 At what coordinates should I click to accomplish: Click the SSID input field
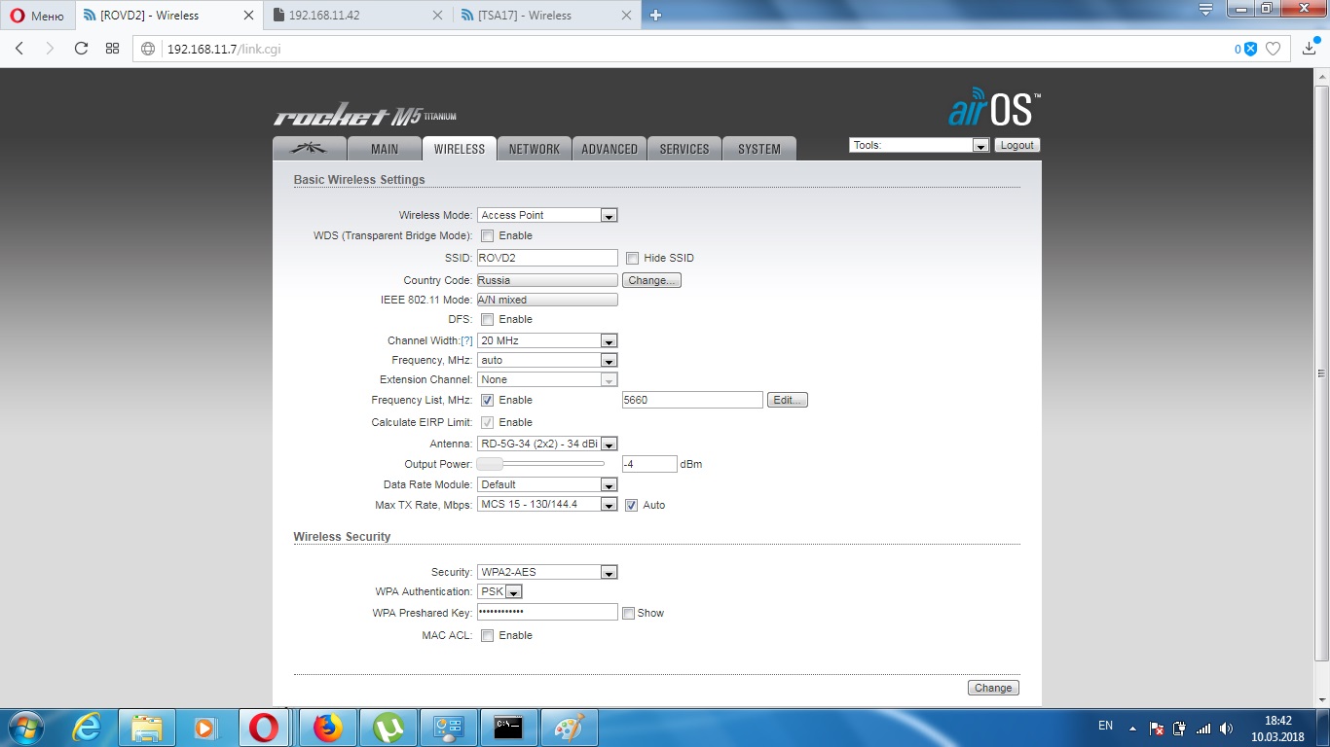547,258
